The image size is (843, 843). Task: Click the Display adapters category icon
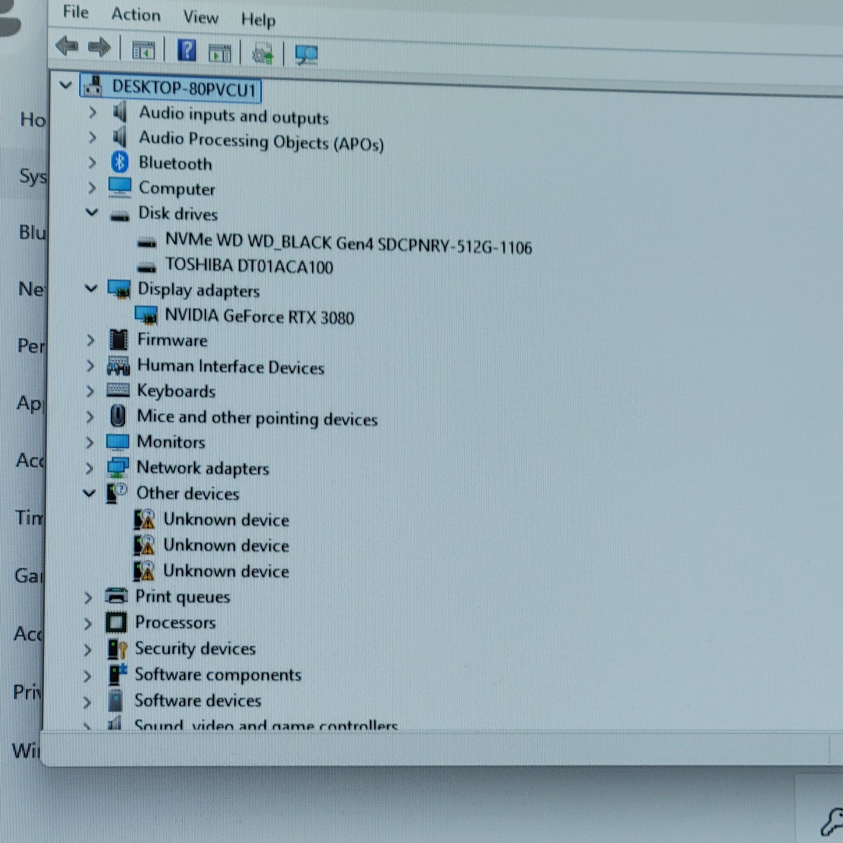119,289
